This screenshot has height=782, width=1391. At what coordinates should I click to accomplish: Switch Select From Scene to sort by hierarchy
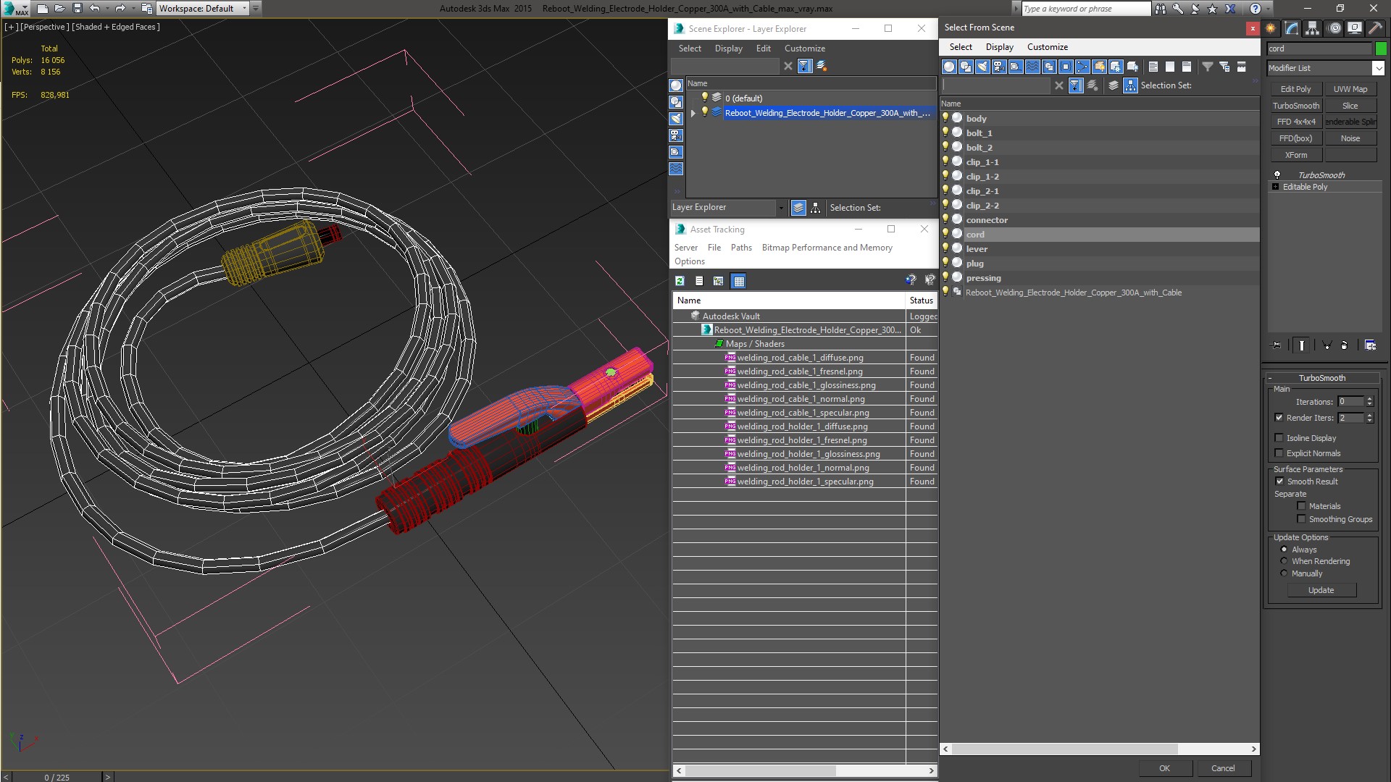[1130, 85]
